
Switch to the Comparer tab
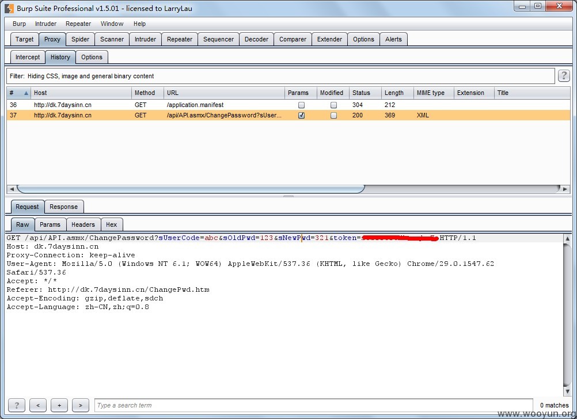point(293,39)
